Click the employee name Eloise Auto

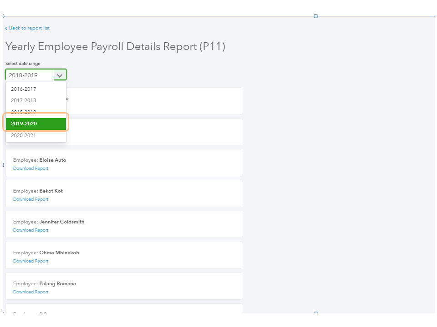pyautogui.click(x=53, y=160)
